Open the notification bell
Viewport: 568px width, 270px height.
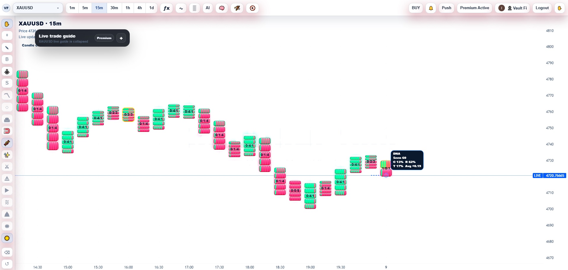coord(431,8)
